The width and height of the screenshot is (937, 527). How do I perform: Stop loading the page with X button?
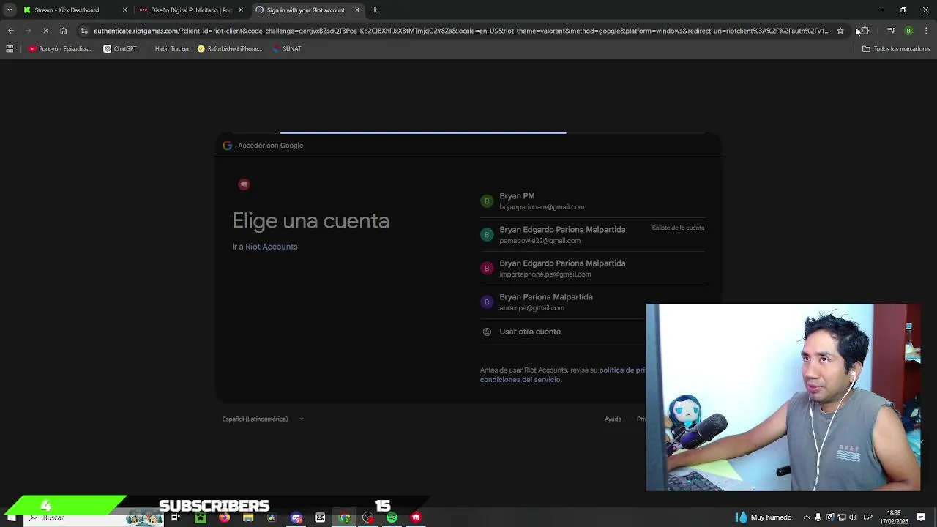(45, 31)
